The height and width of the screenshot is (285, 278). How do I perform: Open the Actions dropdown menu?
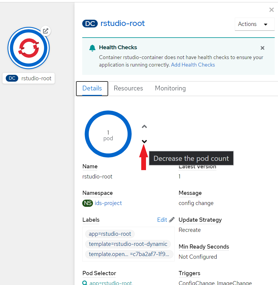coord(254,24)
